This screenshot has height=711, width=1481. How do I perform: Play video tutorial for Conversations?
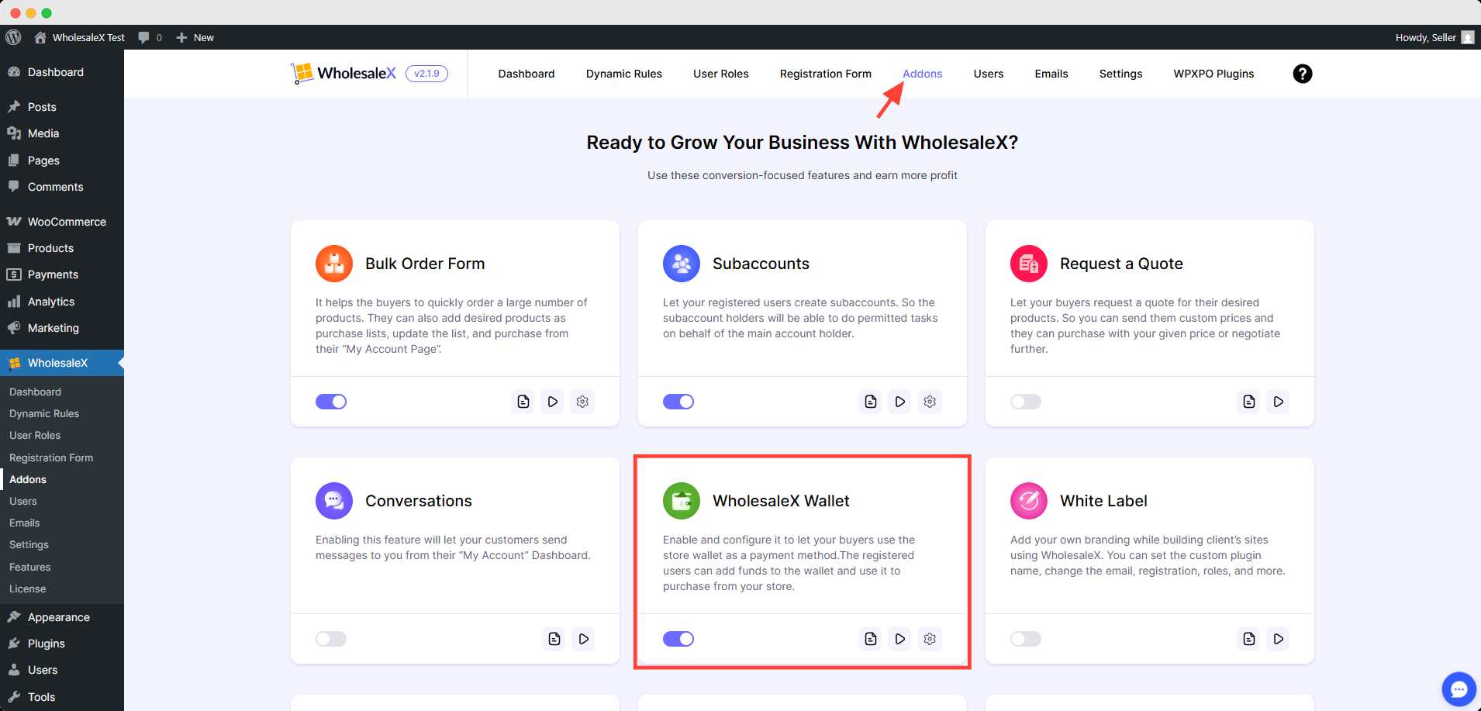coord(584,639)
